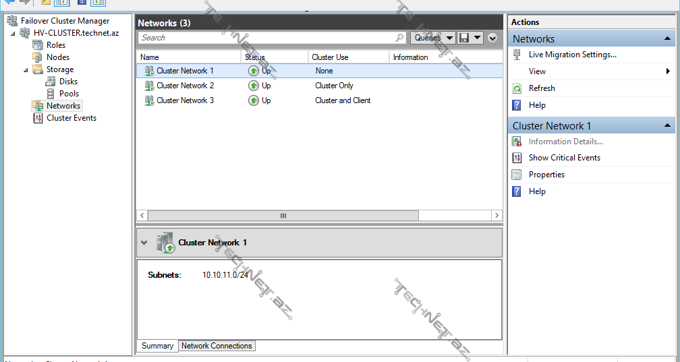Open the Queries dropdown
The height and width of the screenshot is (362, 680).
click(432, 38)
